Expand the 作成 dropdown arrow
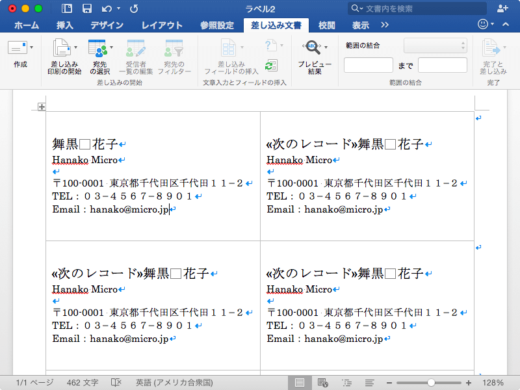Viewport: 520px width, 390px height. tap(31, 47)
